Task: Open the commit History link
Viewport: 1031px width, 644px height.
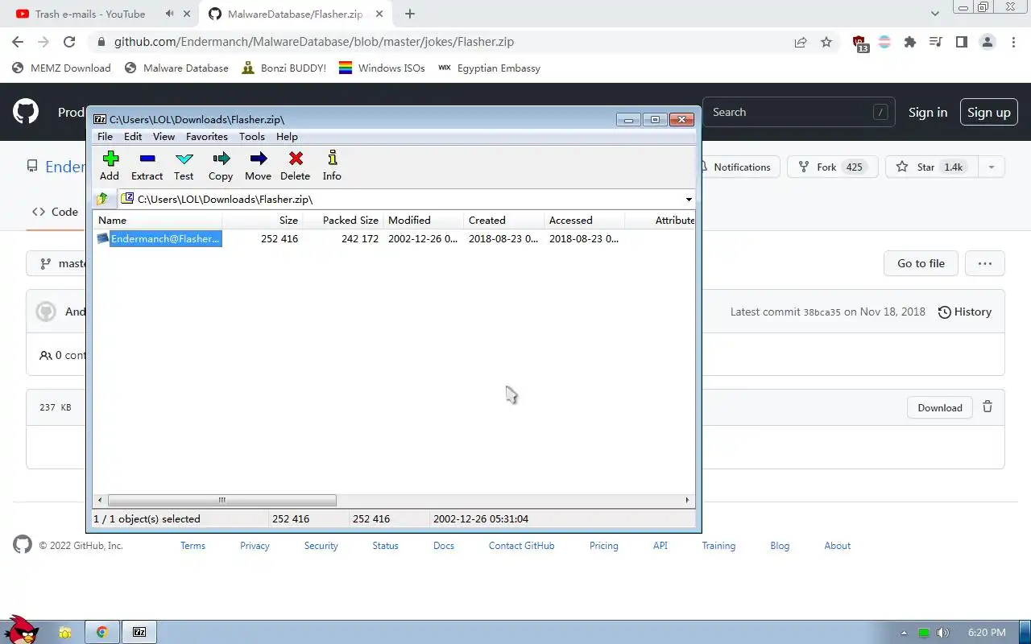Action: click(x=965, y=312)
